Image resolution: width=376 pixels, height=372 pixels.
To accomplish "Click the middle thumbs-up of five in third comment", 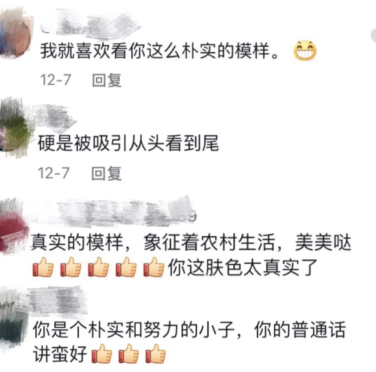I will pos(98,267).
